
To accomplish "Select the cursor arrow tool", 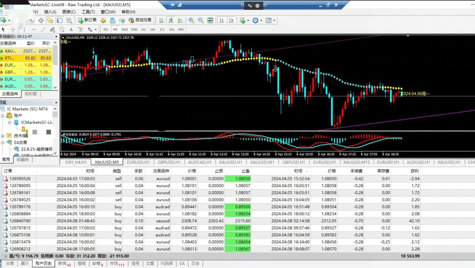I will (x=3, y=29).
